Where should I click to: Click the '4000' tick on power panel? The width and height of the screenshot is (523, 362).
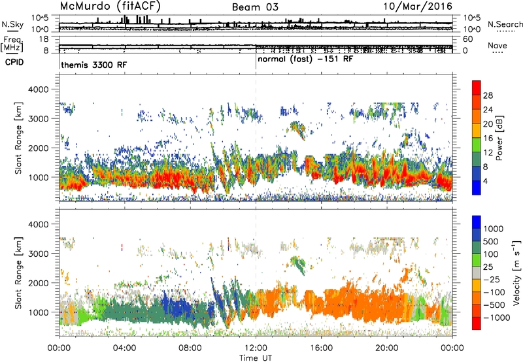(x=38, y=90)
